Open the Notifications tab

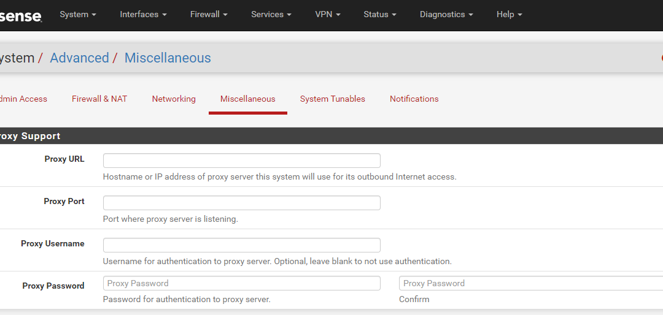pos(414,99)
